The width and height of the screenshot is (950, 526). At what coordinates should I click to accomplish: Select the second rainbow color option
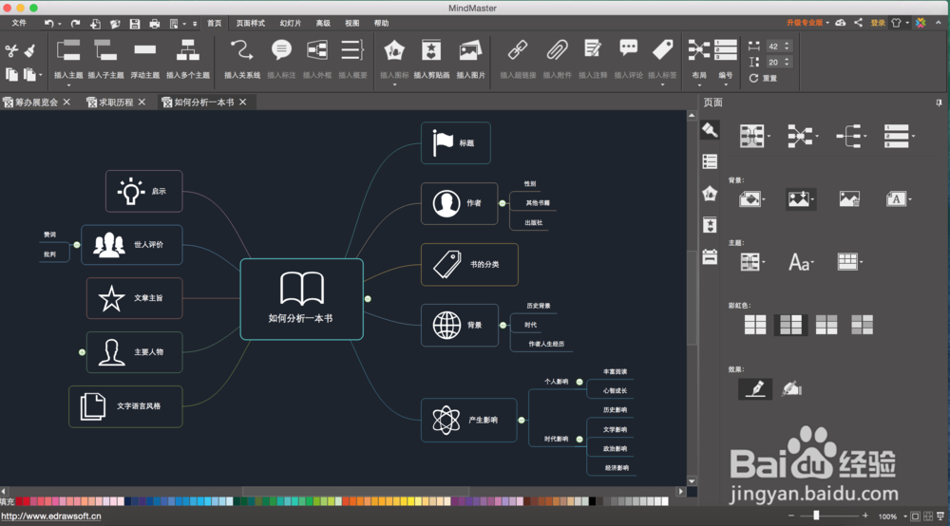pos(790,325)
